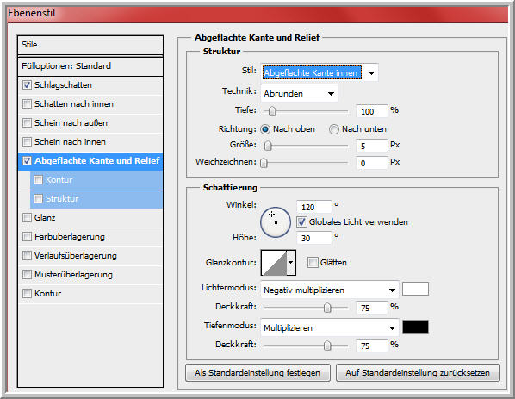Click the Größe value input field
The image size is (515, 399).
[x=371, y=146]
